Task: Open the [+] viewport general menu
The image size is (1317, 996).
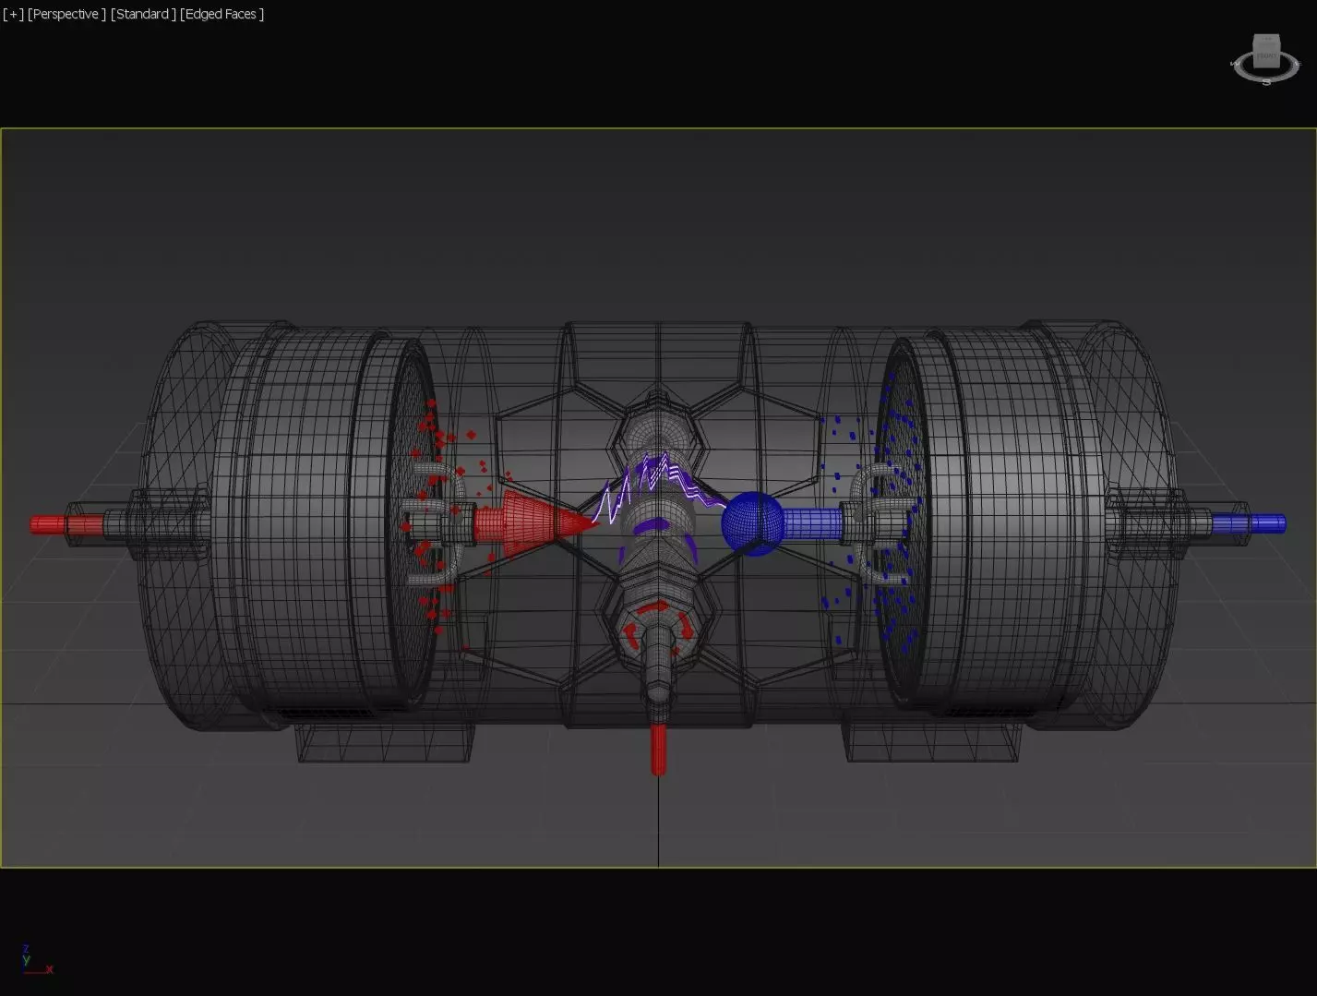Action: click(x=13, y=14)
